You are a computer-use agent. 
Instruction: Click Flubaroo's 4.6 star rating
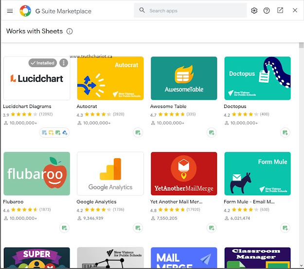coord(24,210)
